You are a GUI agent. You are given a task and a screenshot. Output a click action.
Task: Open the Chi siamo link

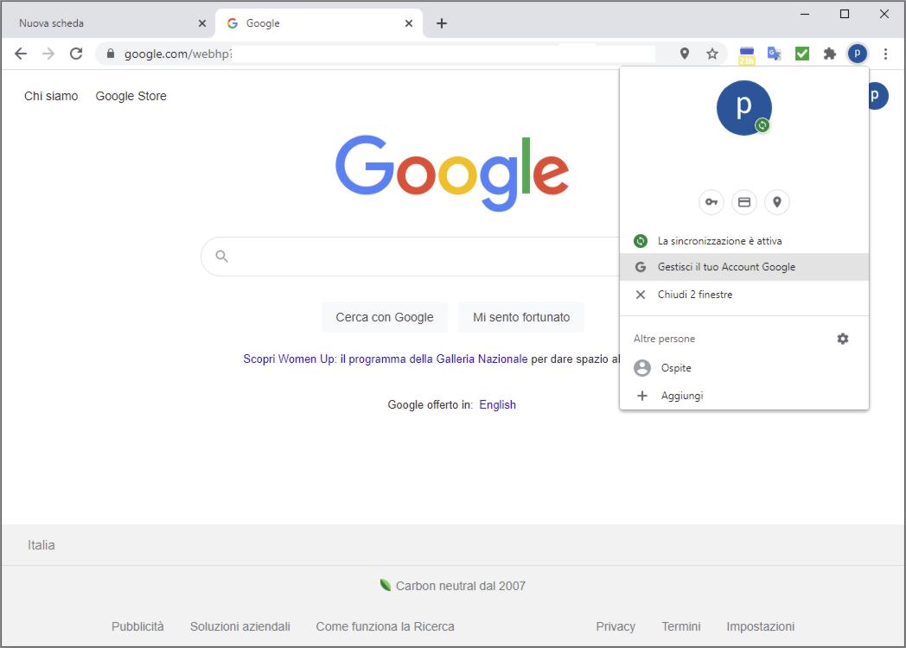(51, 96)
